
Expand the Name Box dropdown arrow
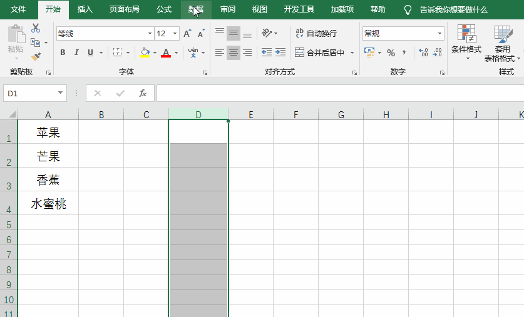pyautogui.click(x=60, y=93)
